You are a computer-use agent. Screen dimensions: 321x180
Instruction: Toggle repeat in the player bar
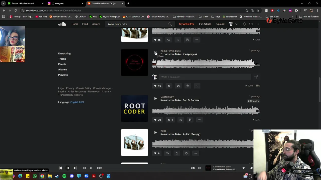coord(91,168)
